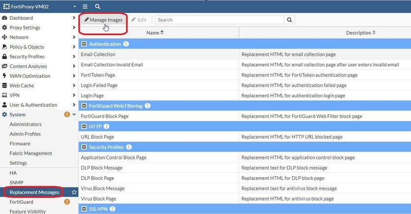This screenshot has height=214, width=411.
Task: Go to Admin Profiles under System
Action: click(25, 134)
